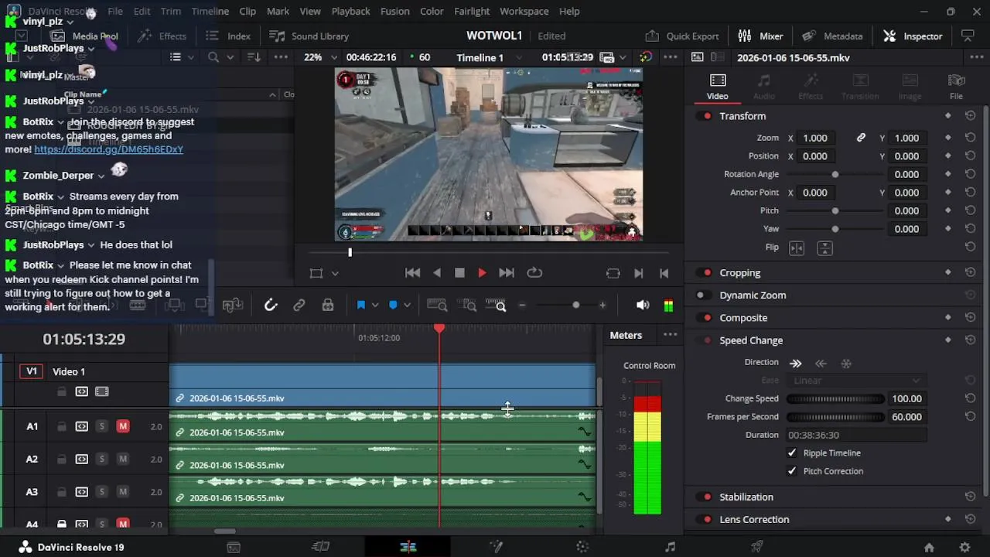
Task: Open the Playback menu
Action: (350, 12)
